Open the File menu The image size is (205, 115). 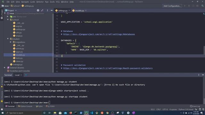point(8,2)
